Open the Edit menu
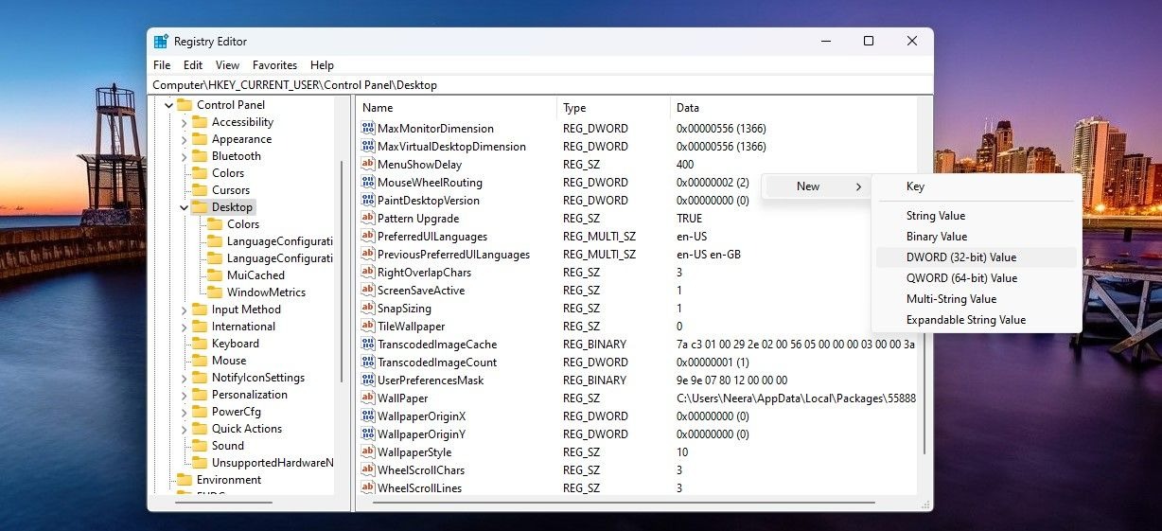The width and height of the screenshot is (1162, 531). (193, 65)
